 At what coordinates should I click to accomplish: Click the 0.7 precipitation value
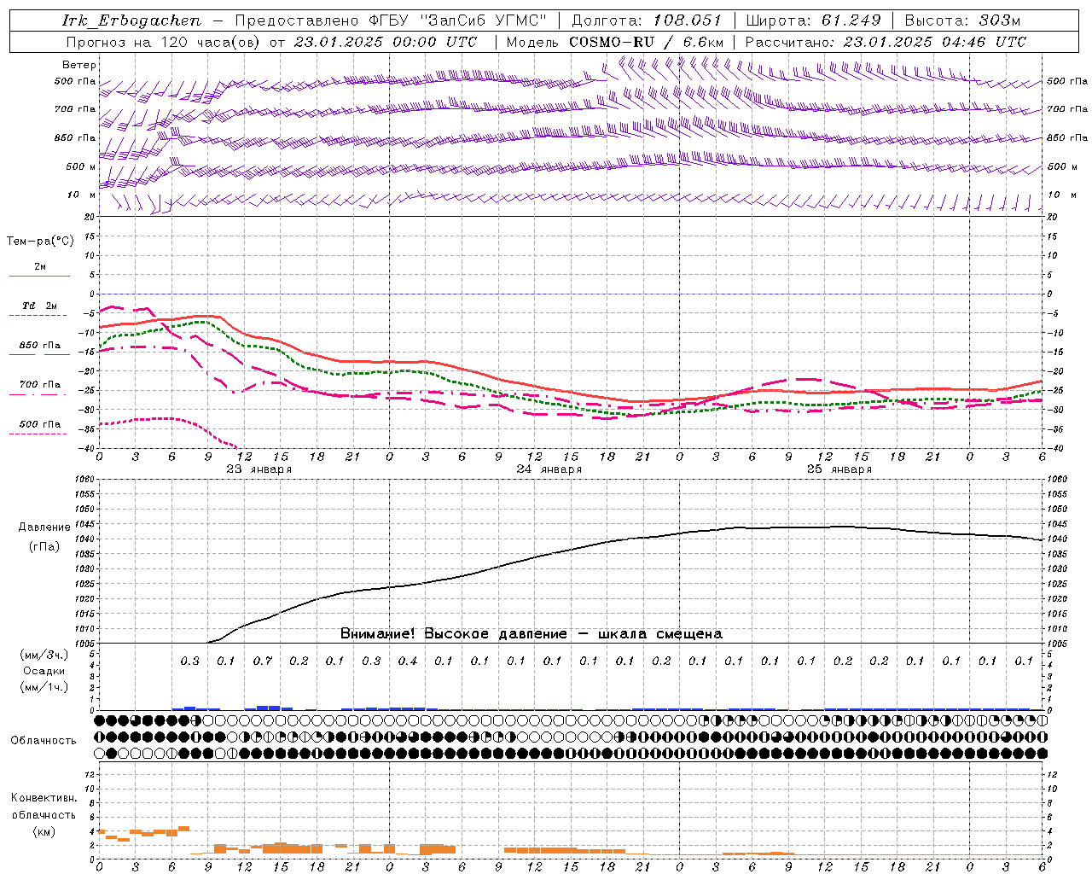tap(263, 661)
